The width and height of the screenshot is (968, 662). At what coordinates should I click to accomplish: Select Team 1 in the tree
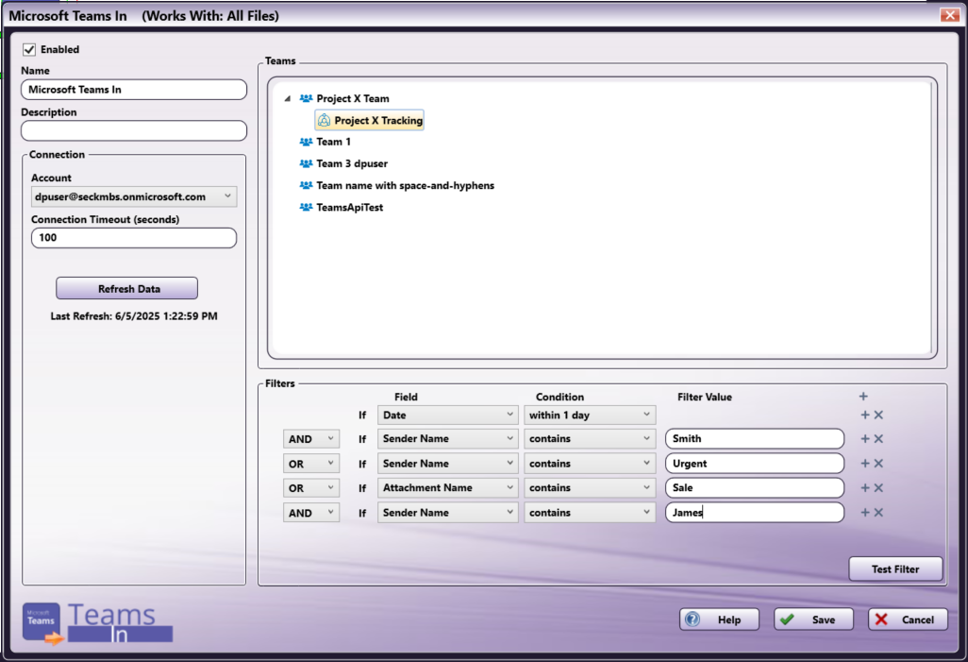coord(333,142)
